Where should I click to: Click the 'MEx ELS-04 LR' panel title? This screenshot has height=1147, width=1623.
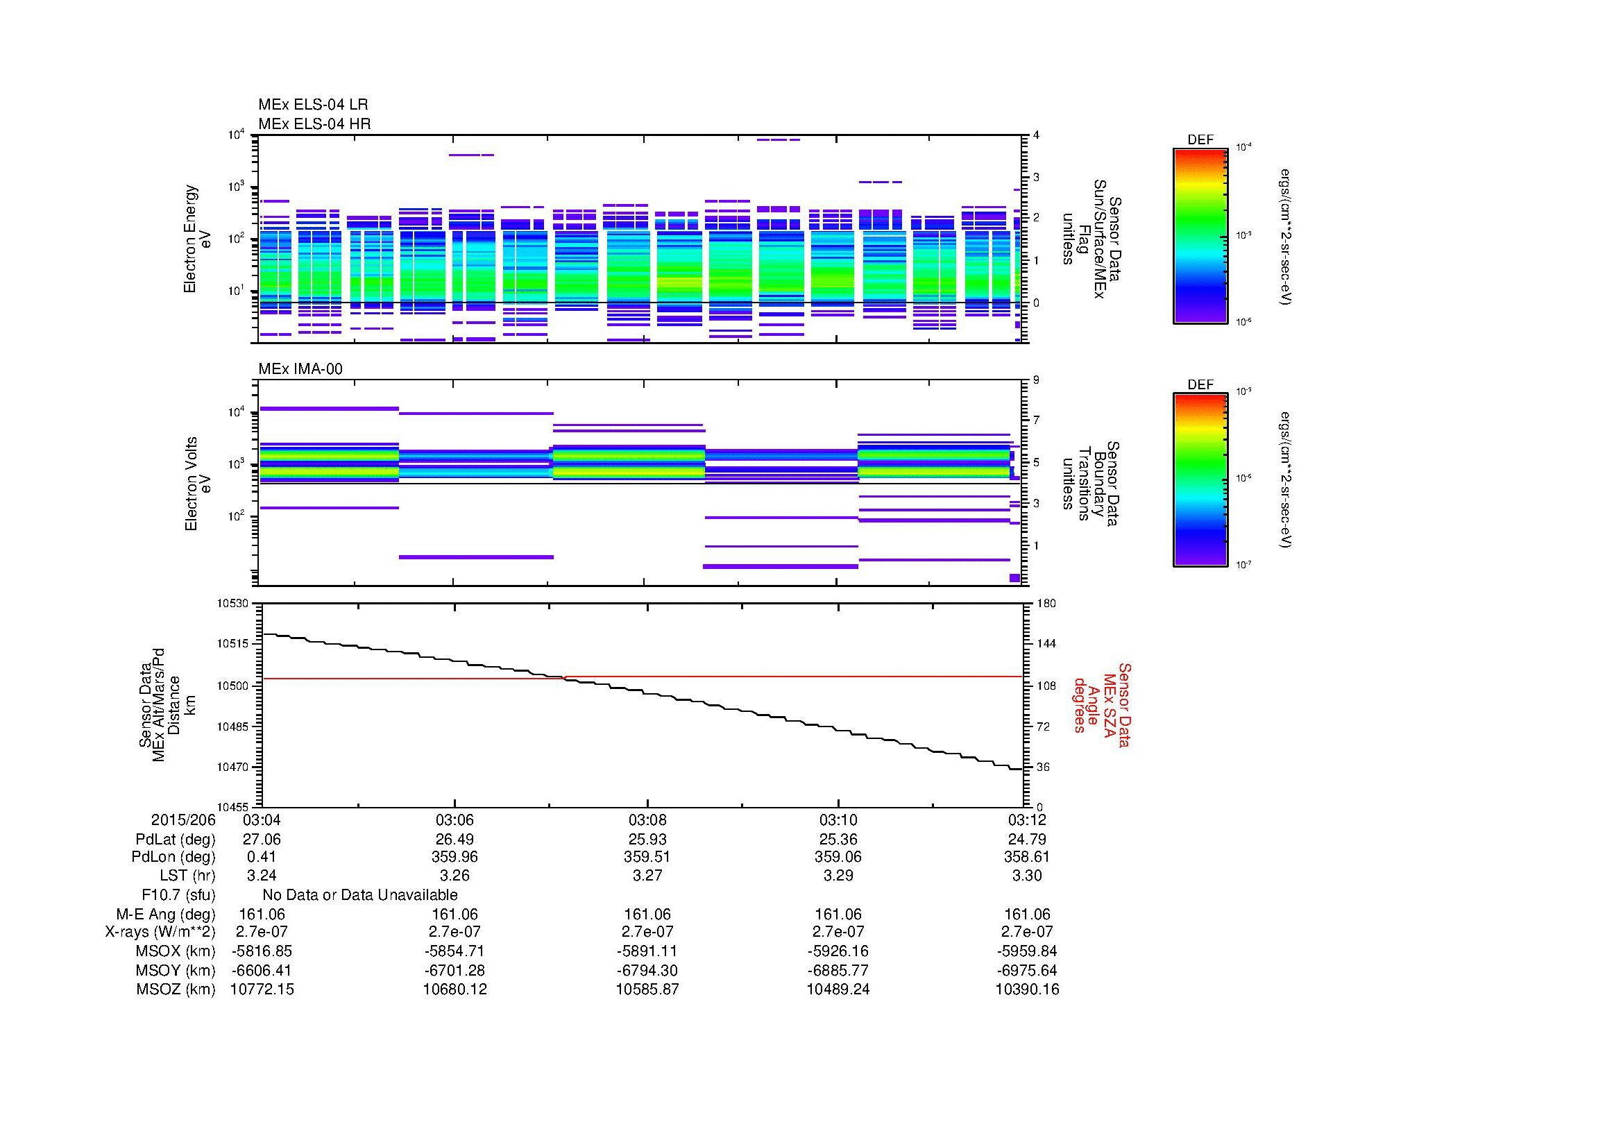point(312,105)
